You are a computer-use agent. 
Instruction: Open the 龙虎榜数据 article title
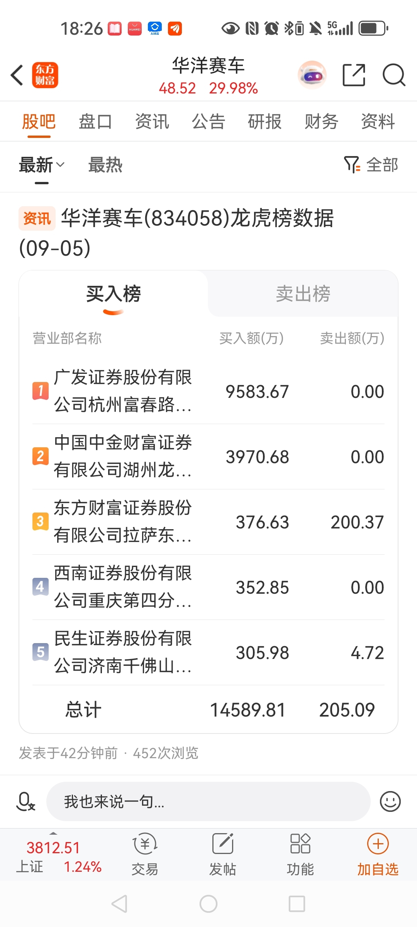tap(176, 233)
